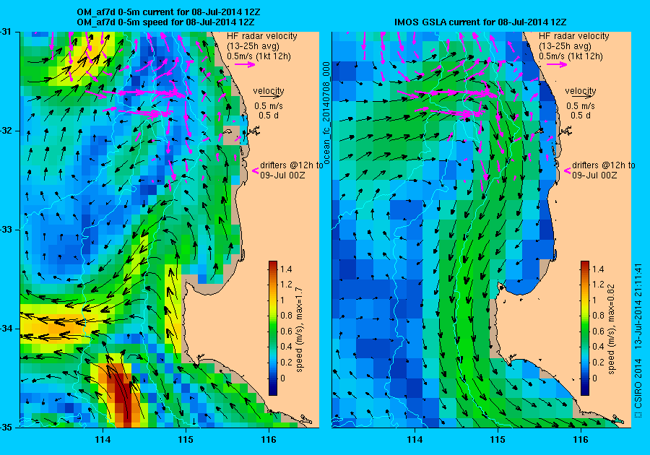
Task: Click vertical text 'ocean_fc_20140708_000'
Action: click(326, 113)
